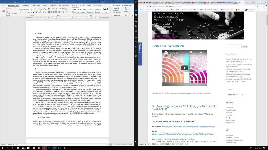Apply yellow text highlight color
This screenshot has width=268, height=150.
pos(40,13)
